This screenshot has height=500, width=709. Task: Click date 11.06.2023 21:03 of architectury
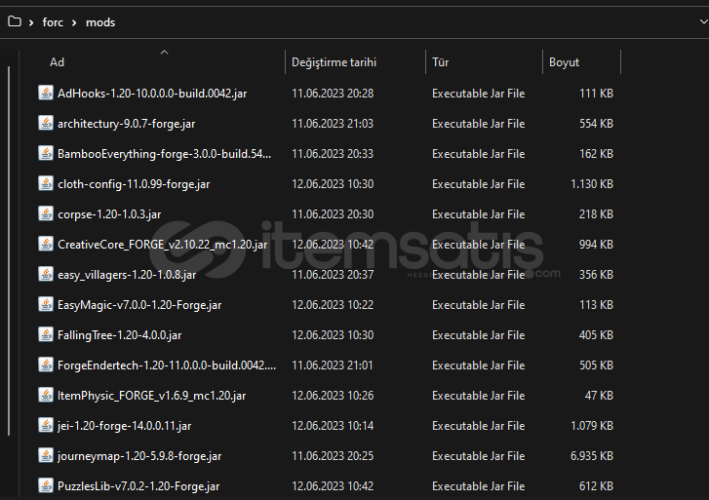[333, 124]
